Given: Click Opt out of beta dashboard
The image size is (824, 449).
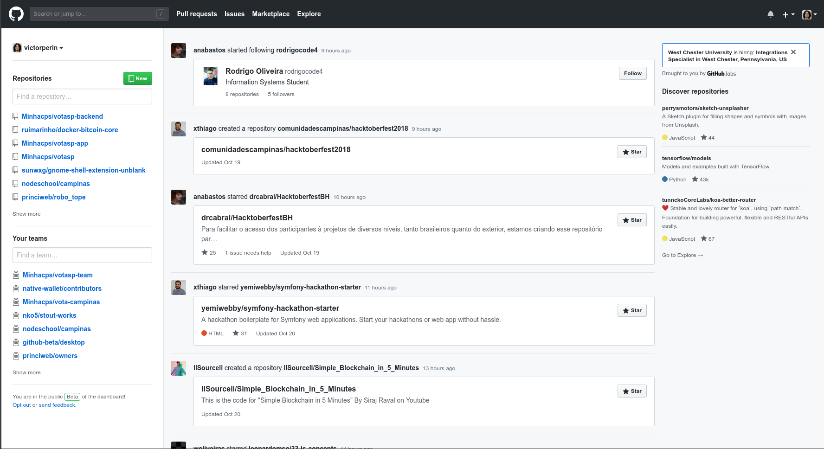Looking at the screenshot, I should (x=21, y=405).
